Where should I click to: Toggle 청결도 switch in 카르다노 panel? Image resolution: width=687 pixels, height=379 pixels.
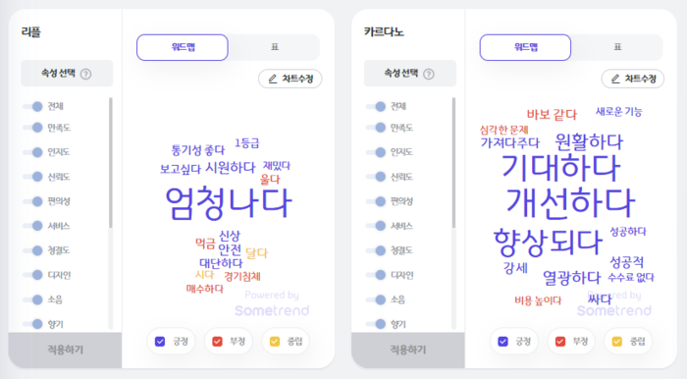[x=376, y=250]
